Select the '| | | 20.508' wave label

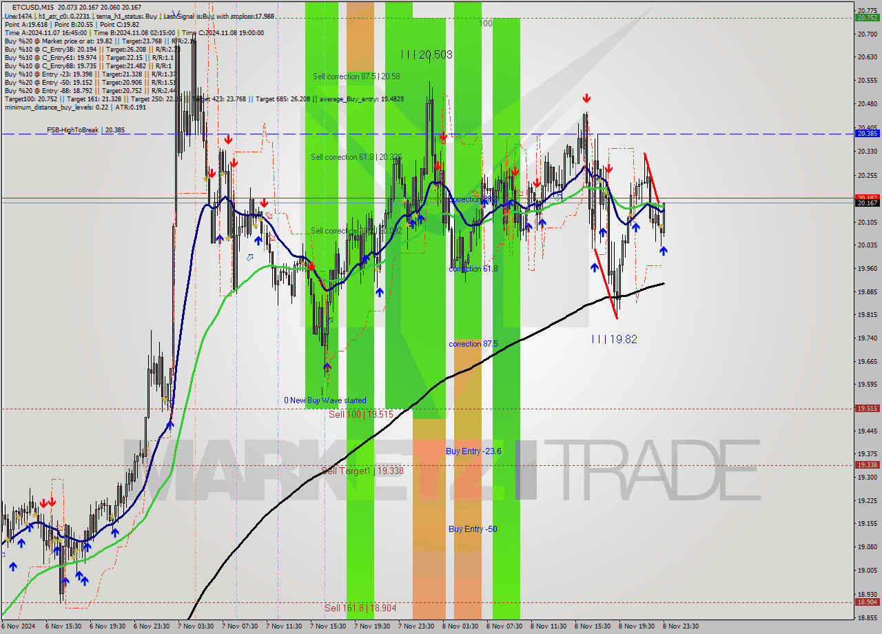426,54
